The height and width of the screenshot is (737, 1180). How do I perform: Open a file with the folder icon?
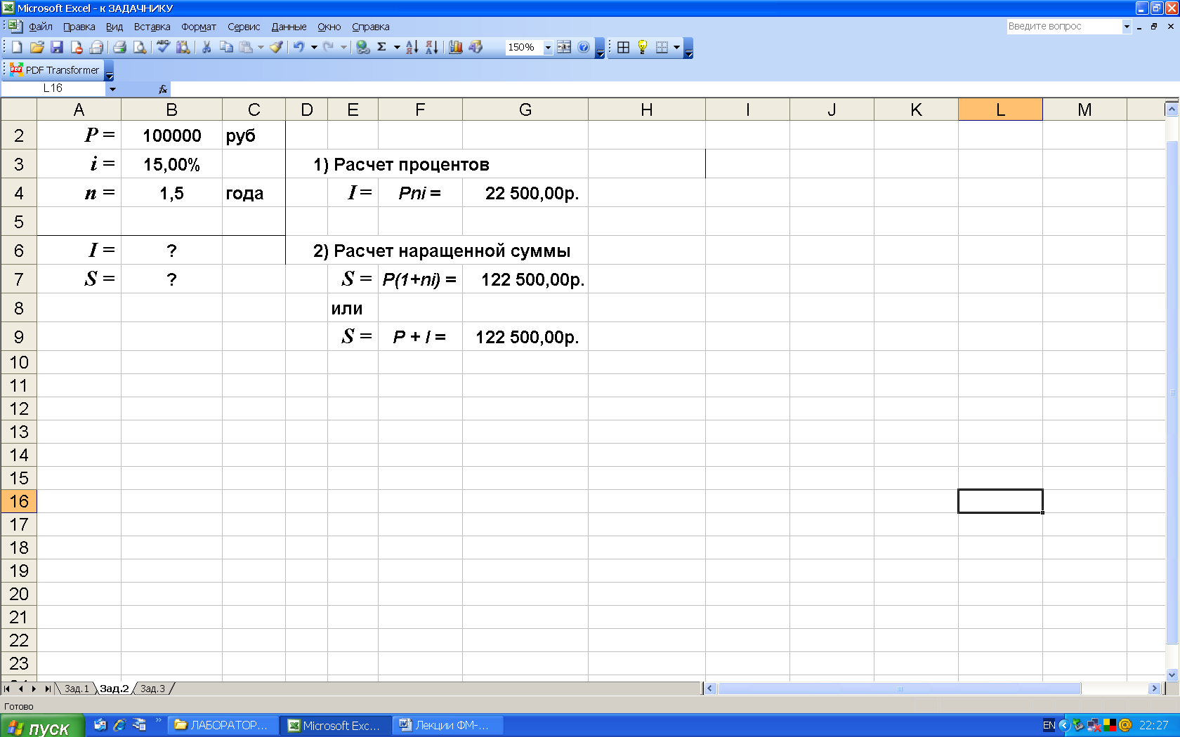[37, 47]
